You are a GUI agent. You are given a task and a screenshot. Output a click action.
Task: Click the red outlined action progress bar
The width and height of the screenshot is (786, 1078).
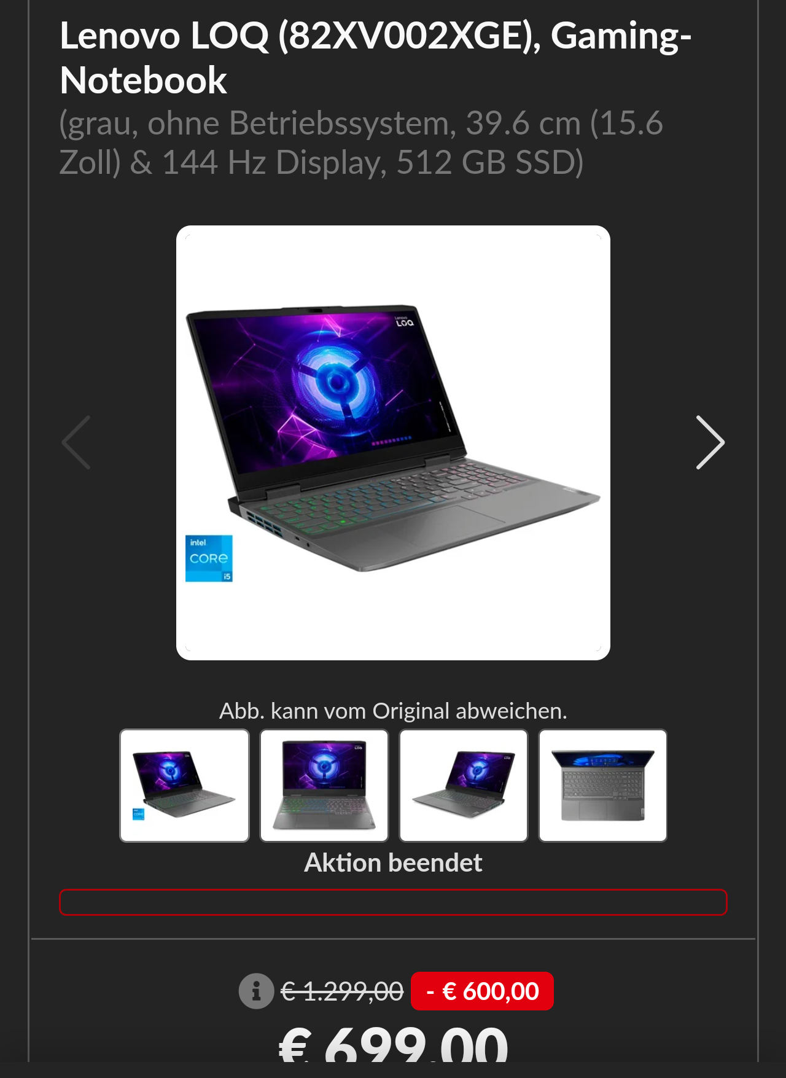[393, 902]
